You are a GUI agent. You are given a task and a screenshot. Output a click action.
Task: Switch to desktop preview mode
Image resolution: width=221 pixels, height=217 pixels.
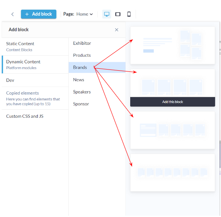107,14
